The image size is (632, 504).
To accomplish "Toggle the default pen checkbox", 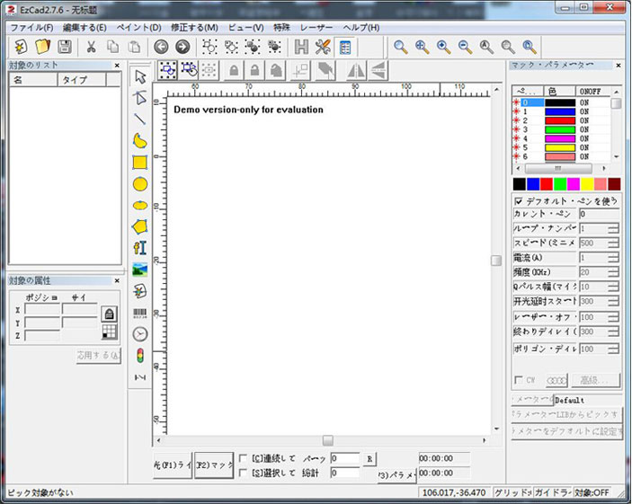I will point(519,200).
